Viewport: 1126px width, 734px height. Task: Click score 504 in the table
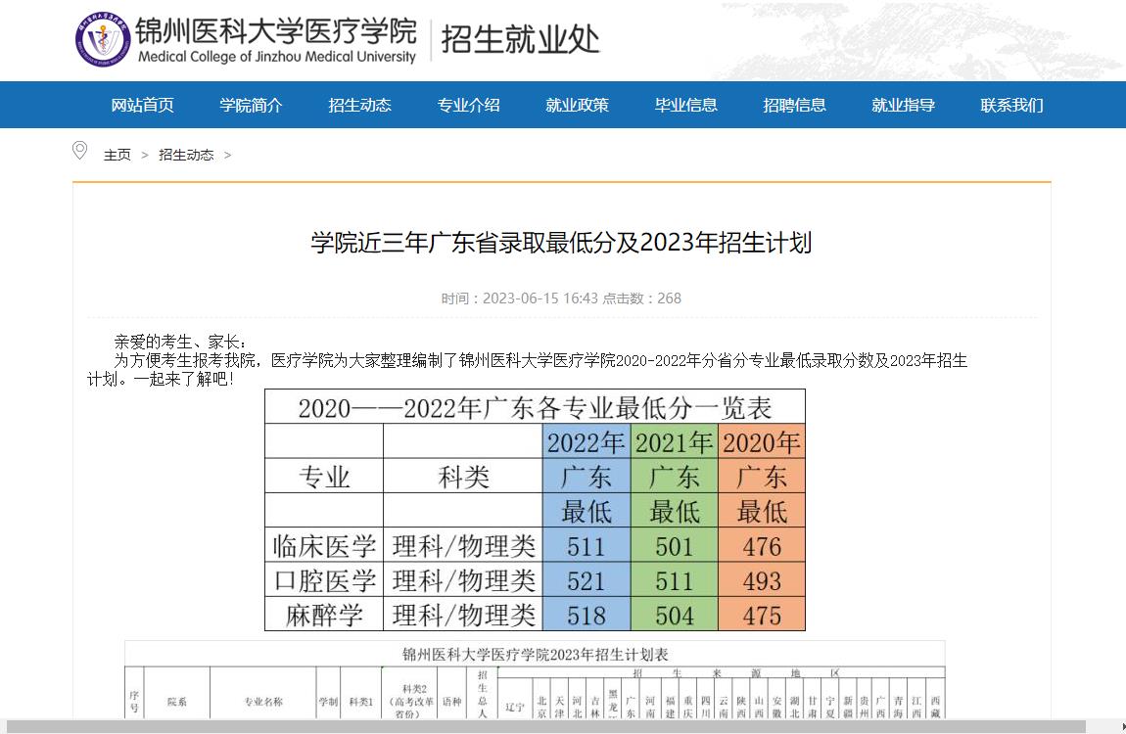coord(674,615)
